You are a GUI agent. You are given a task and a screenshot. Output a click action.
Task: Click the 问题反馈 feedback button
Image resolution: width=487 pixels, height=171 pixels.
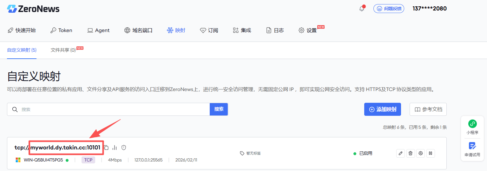[389, 9]
